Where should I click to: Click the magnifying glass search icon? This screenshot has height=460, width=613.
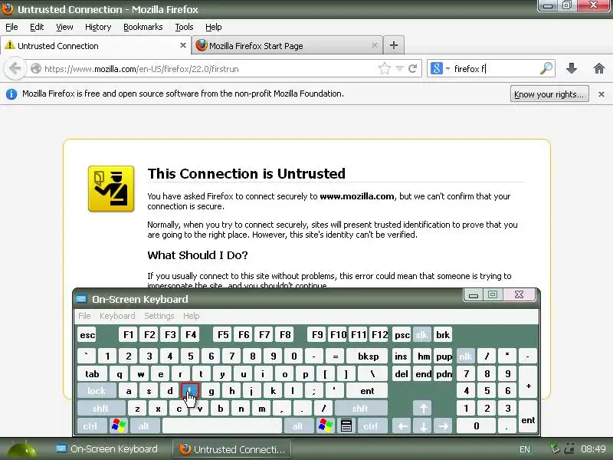[546, 68]
